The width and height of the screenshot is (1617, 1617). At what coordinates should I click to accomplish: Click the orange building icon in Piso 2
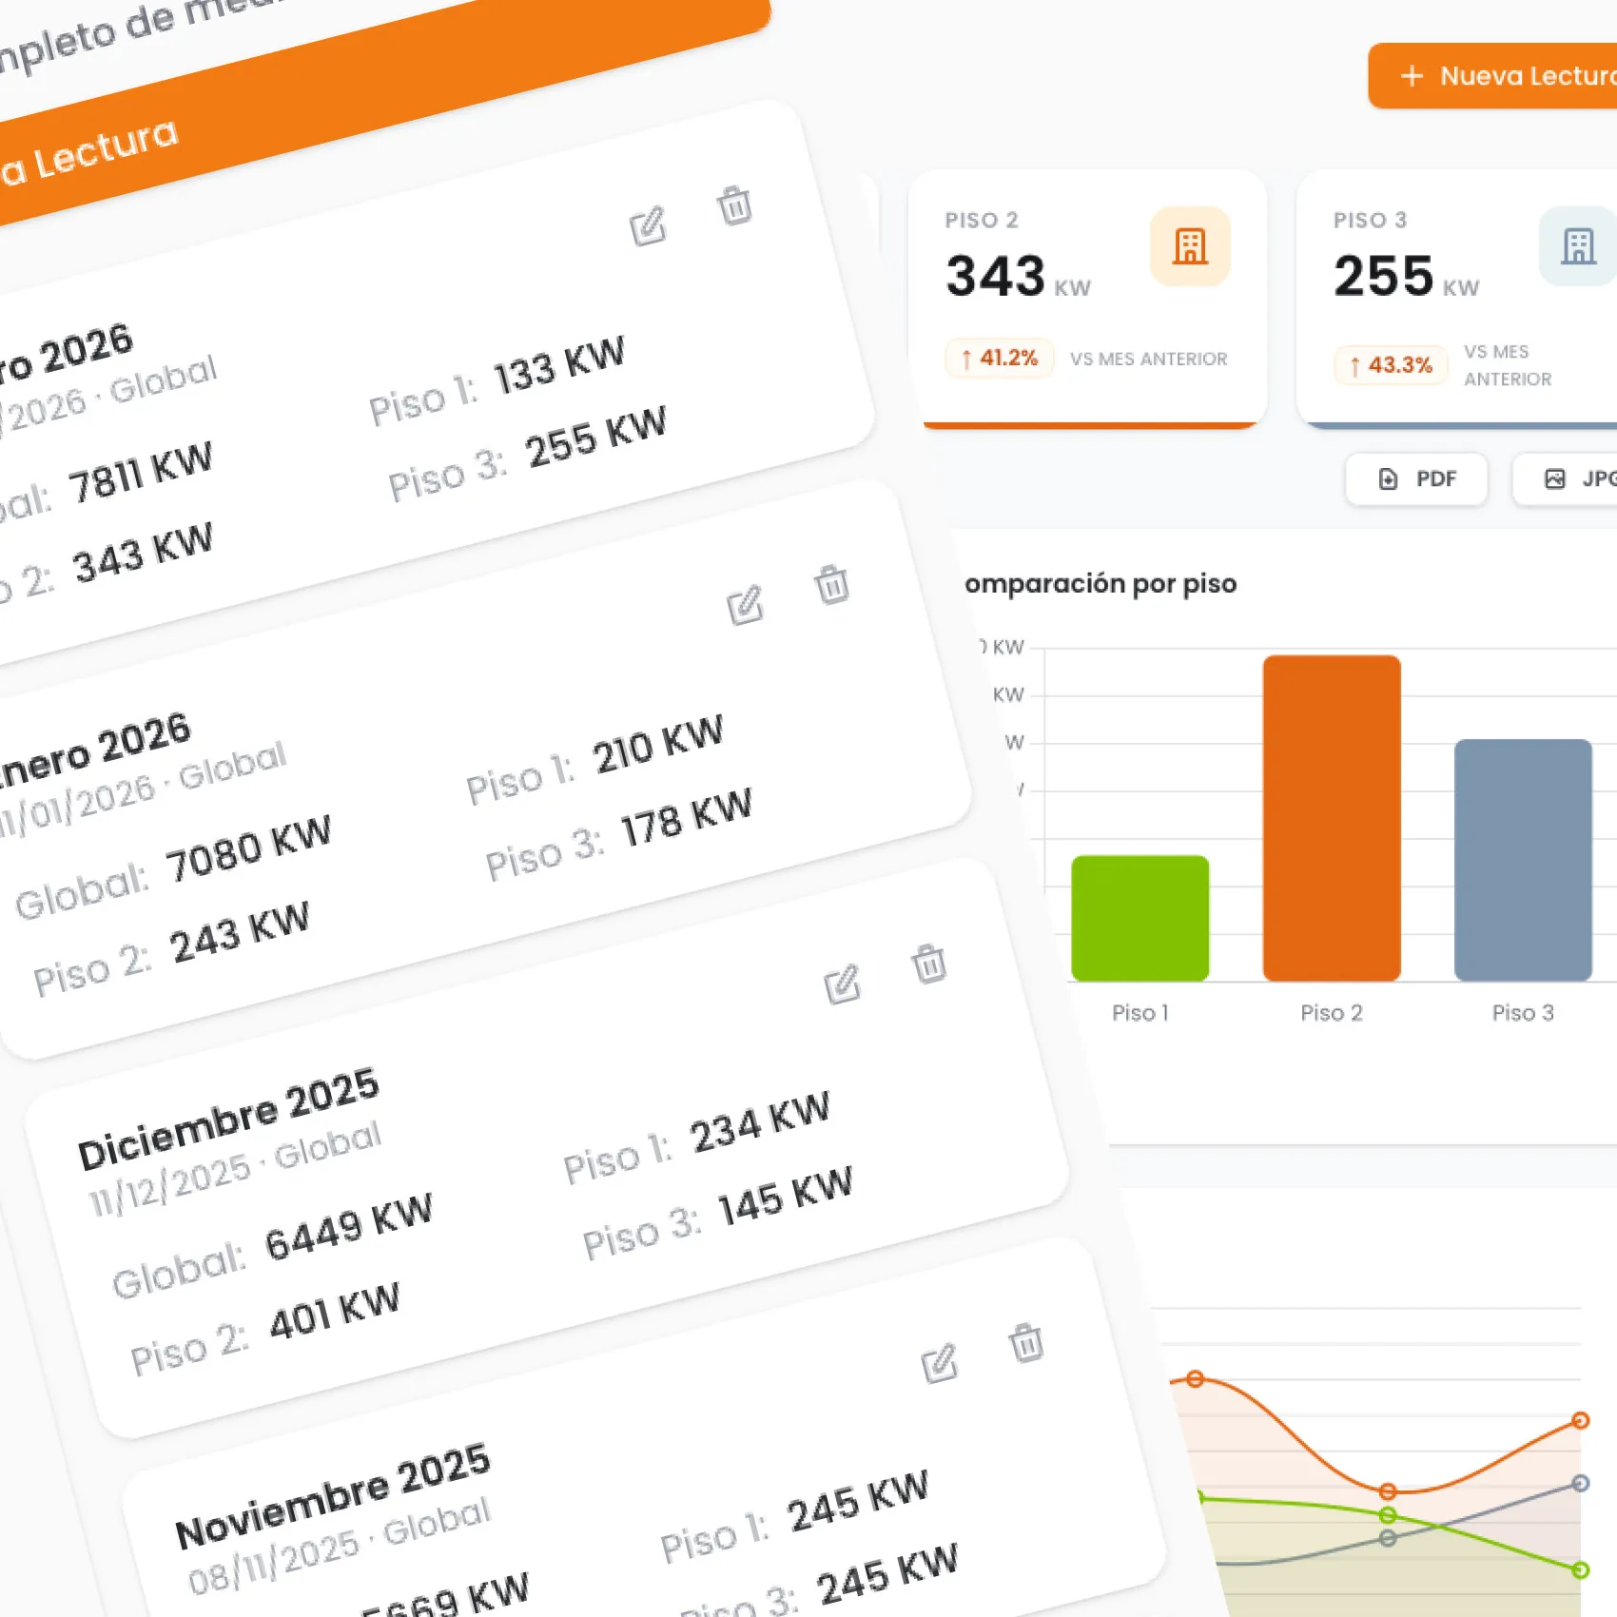click(x=1190, y=246)
